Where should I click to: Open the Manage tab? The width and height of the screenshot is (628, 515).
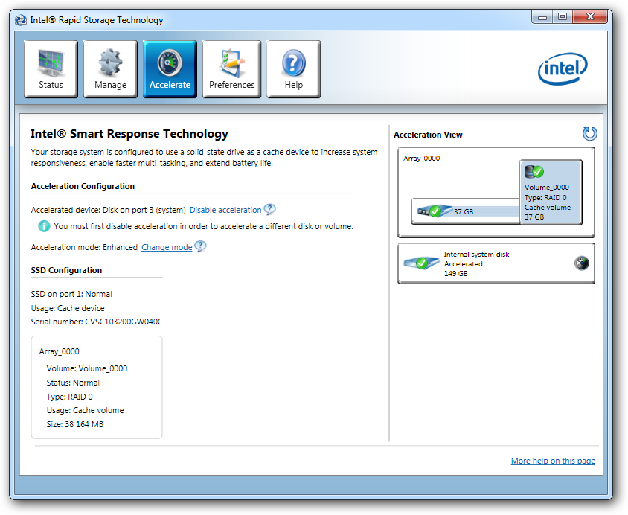[x=110, y=69]
